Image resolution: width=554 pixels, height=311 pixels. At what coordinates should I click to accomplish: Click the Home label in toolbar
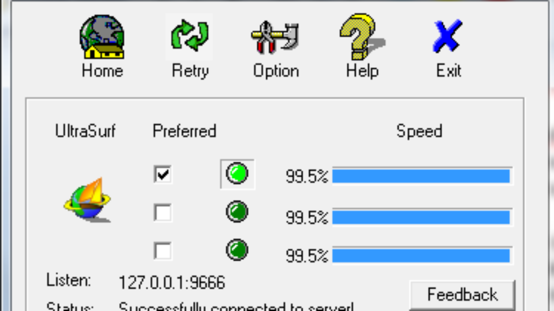(102, 71)
